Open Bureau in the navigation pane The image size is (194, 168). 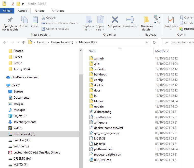click(18, 91)
